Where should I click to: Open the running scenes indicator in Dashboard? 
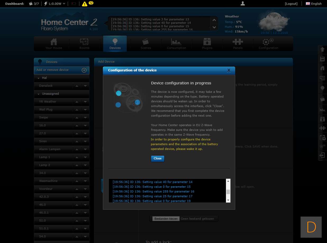34,4
